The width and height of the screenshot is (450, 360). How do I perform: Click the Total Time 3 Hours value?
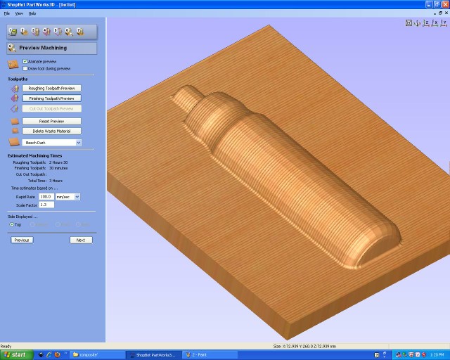pyautogui.click(x=56, y=181)
